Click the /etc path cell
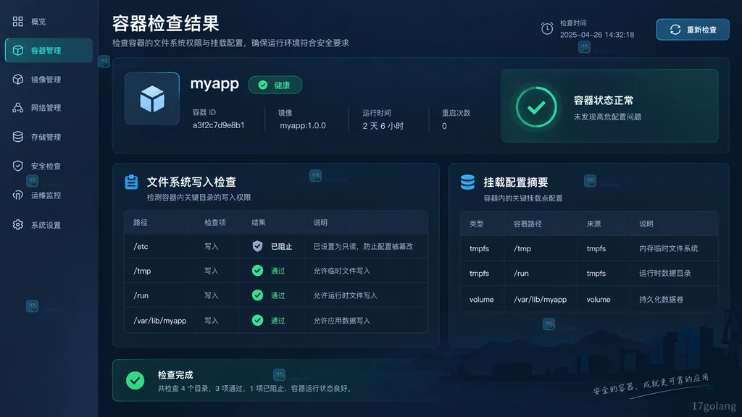This screenshot has width=742, height=417. [x=141, y=246]
